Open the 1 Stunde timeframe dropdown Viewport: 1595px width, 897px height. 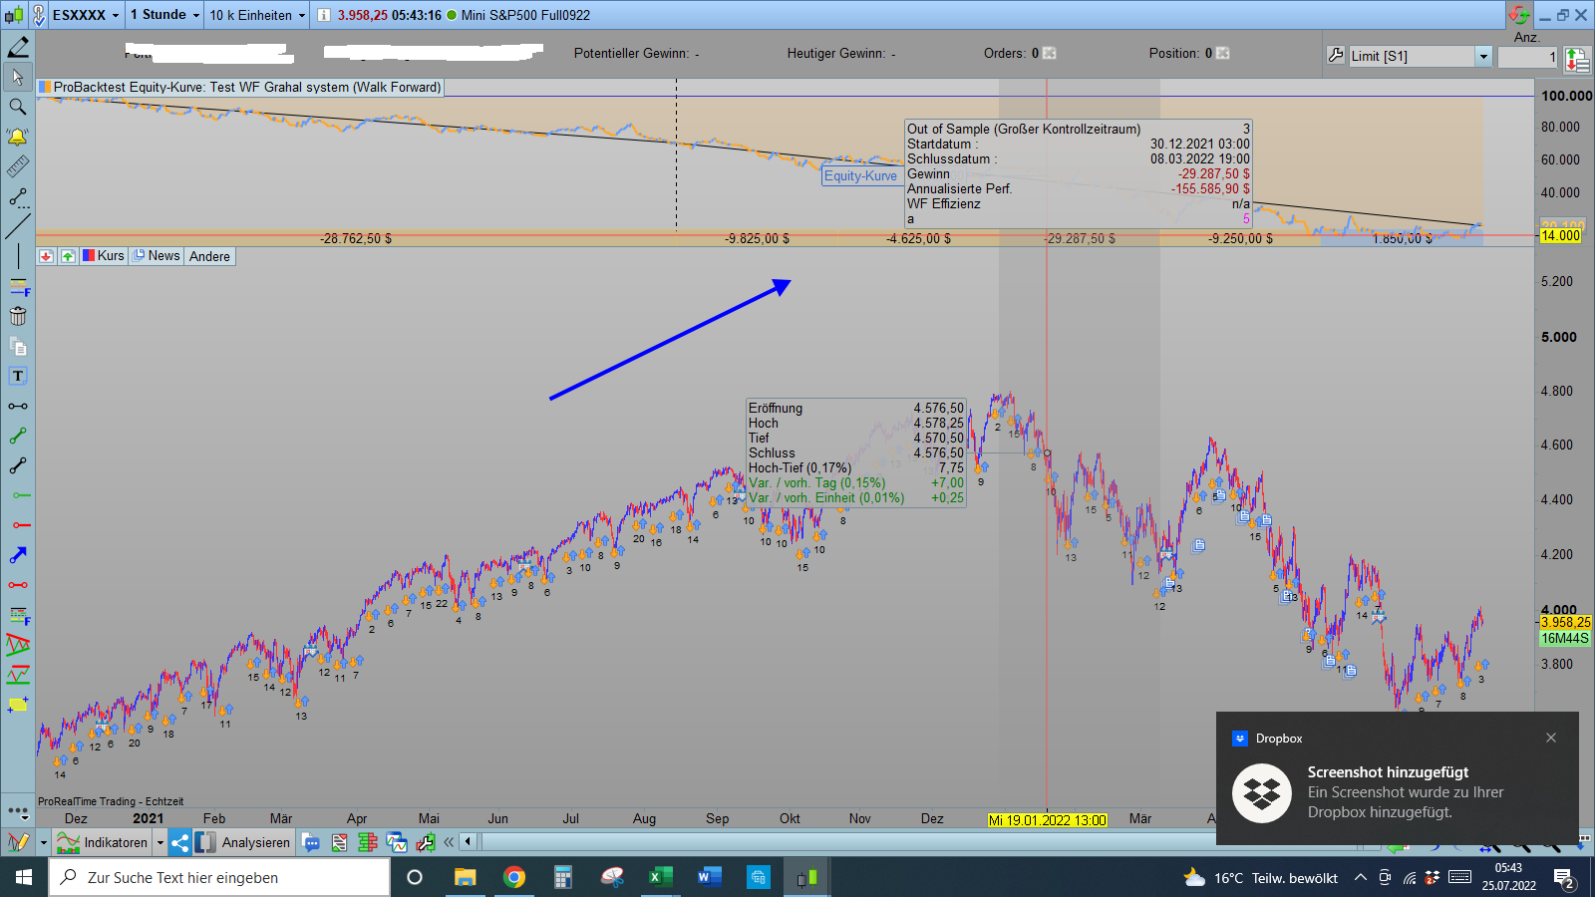pyautogui.click(x=164, y=15)
